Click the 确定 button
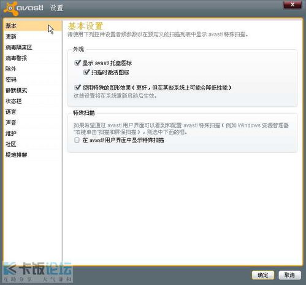 coord(263,275)
